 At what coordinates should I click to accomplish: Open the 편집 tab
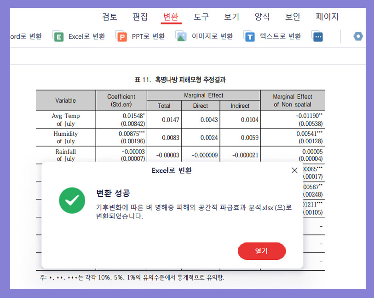tap(140, 17)
